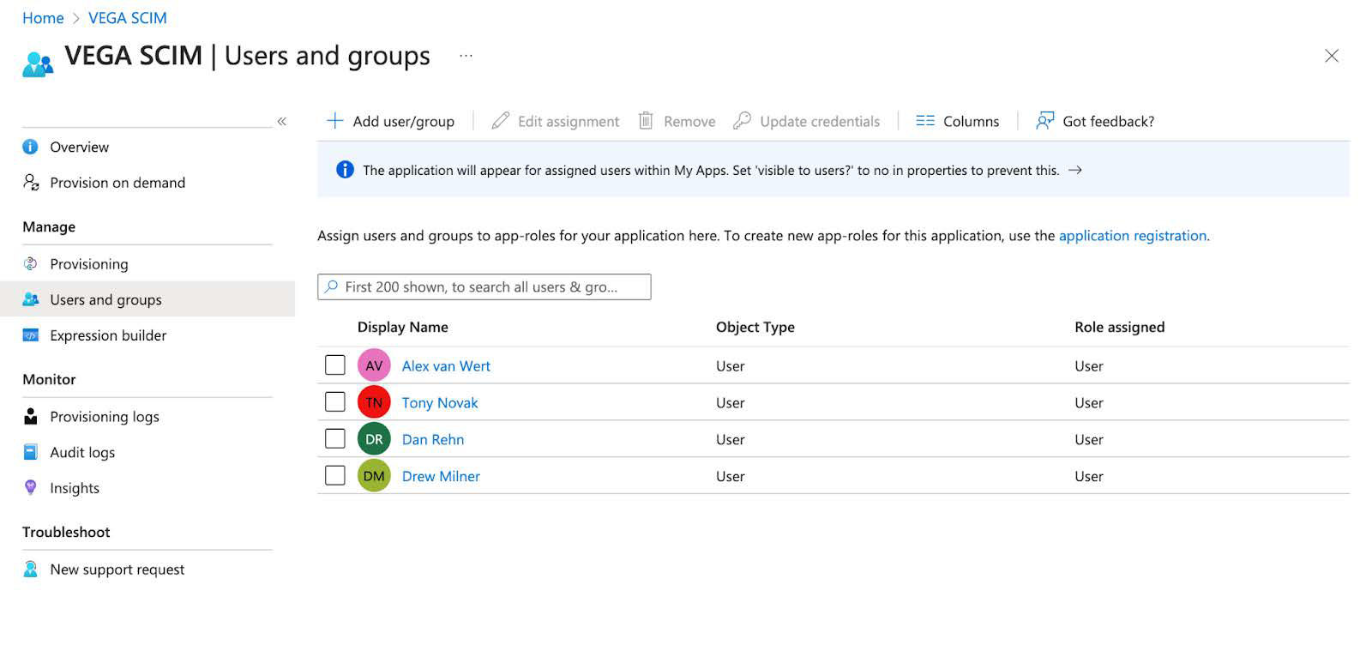Screen dimensions: 1372x645
Task: Open Alex van Wert user link
Action: (x=446, y=366)
